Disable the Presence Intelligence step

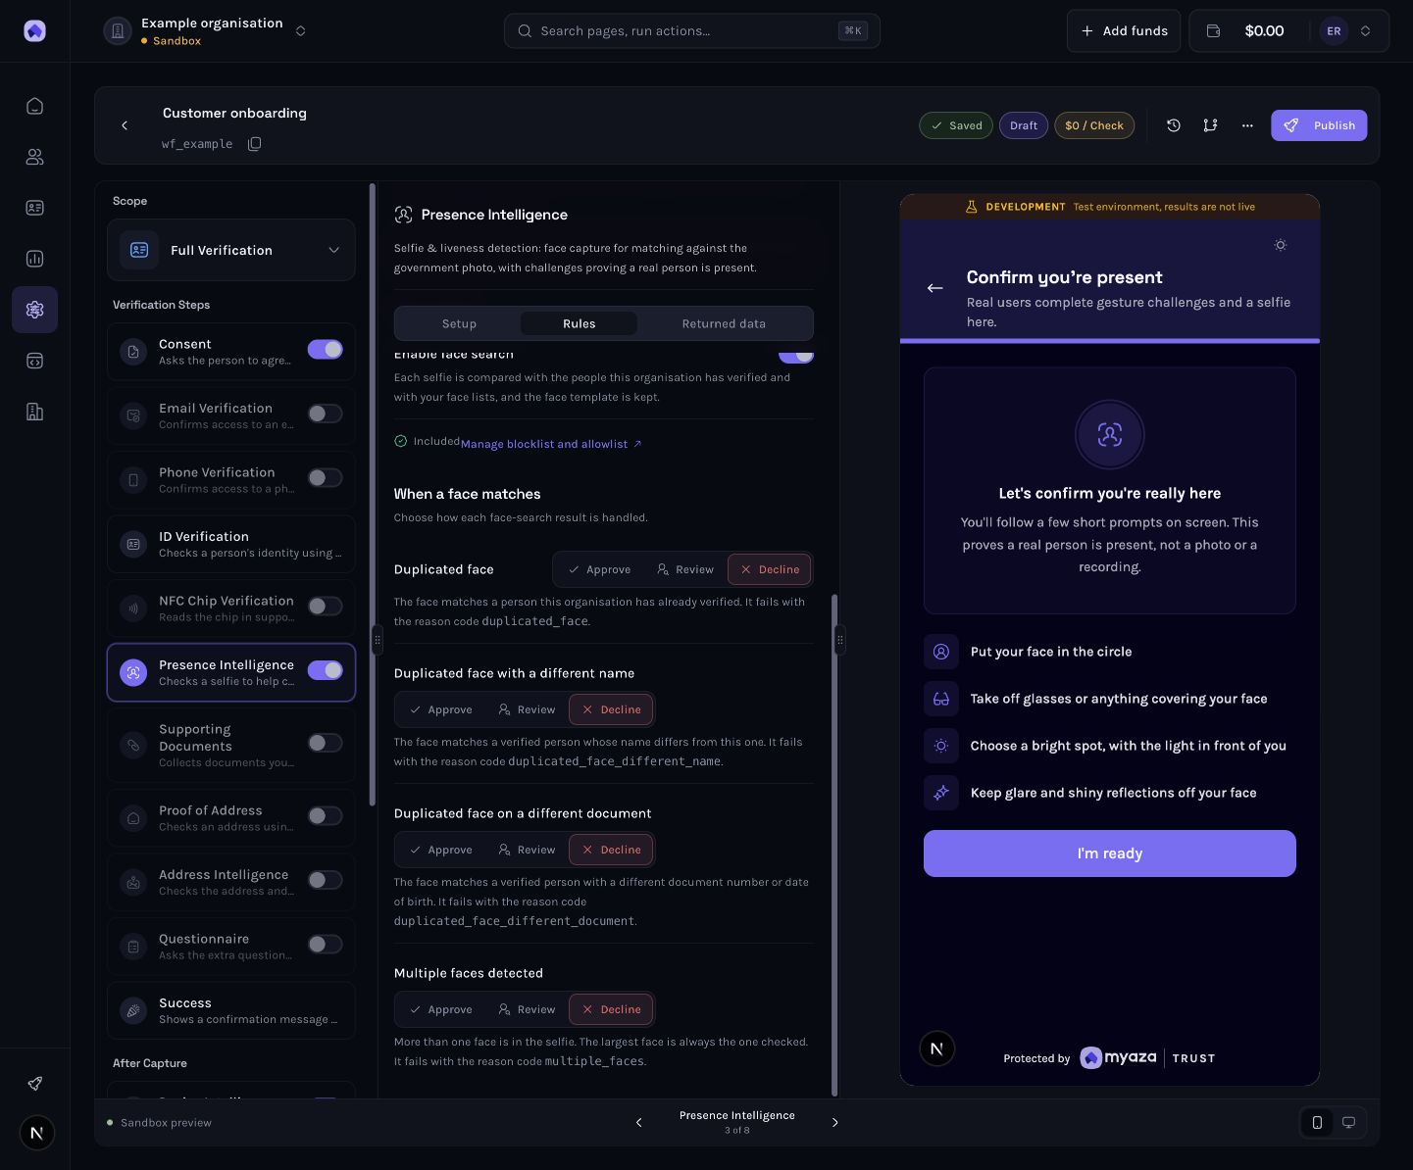pos(325,670)
